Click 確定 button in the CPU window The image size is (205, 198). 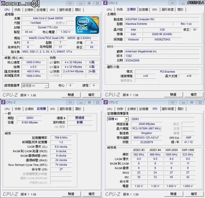tap(91, 95)
